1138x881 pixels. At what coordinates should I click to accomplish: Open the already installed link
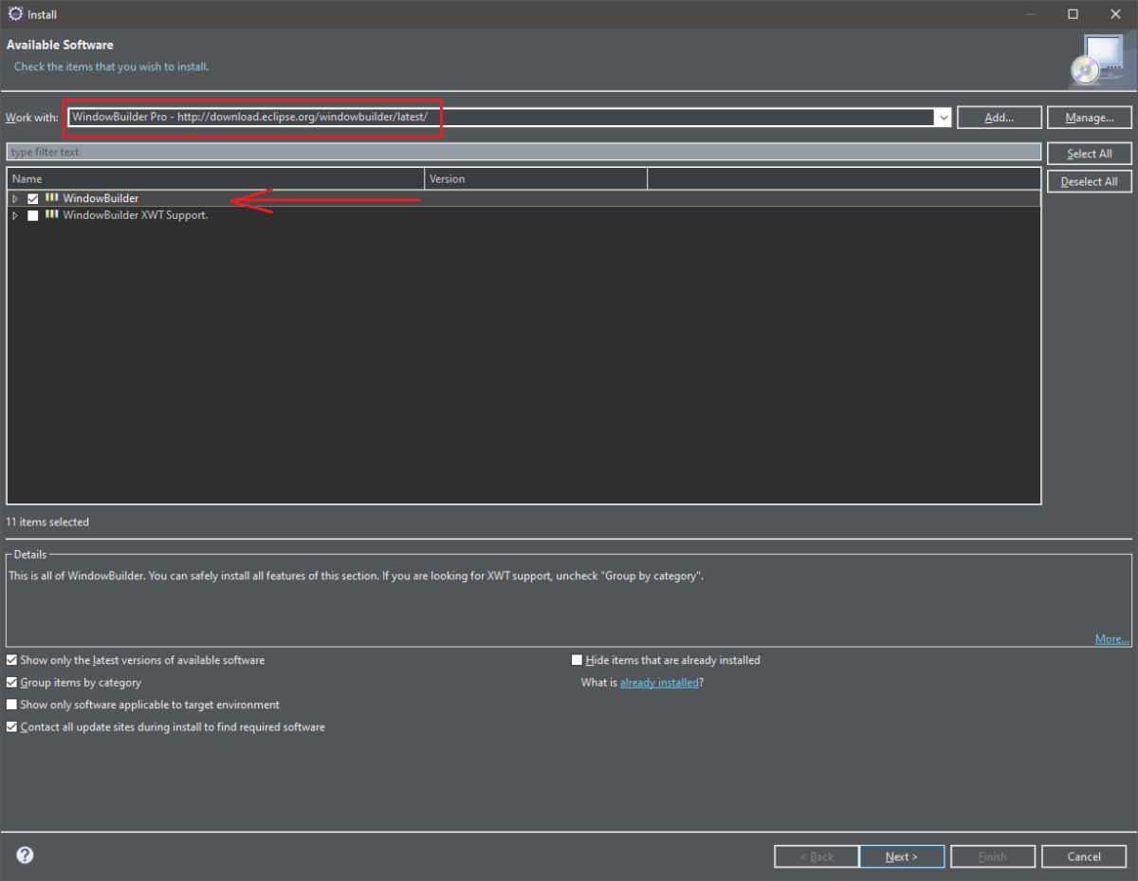[x=659, y=683]
